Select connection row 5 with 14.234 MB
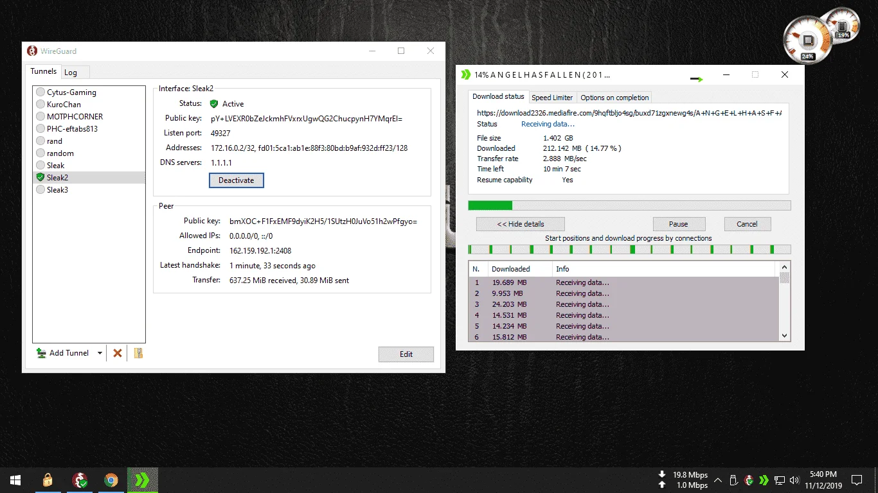 pyautogui.click(x=623, y=326)
